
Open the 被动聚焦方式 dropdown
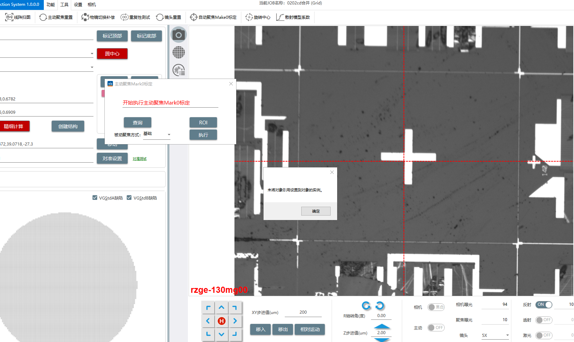tap(157, 134)
